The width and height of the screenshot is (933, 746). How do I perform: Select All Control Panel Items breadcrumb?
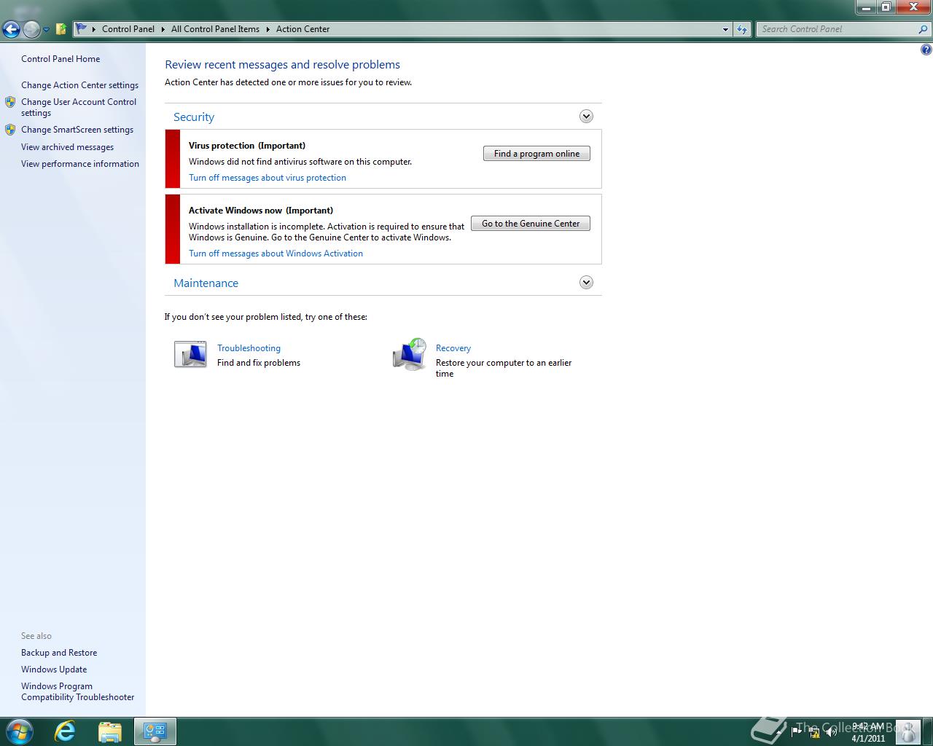(215, 29)
